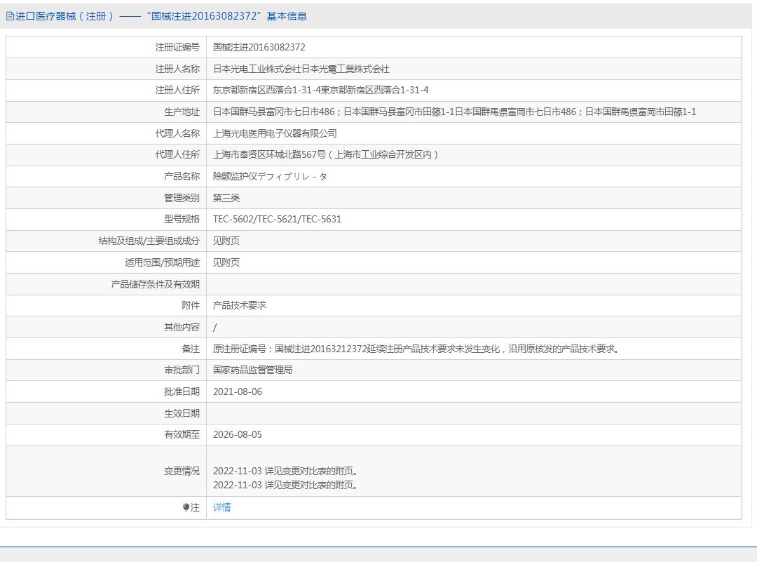
Task: Click the 备注 label
Action: click(x=191, y=349)
